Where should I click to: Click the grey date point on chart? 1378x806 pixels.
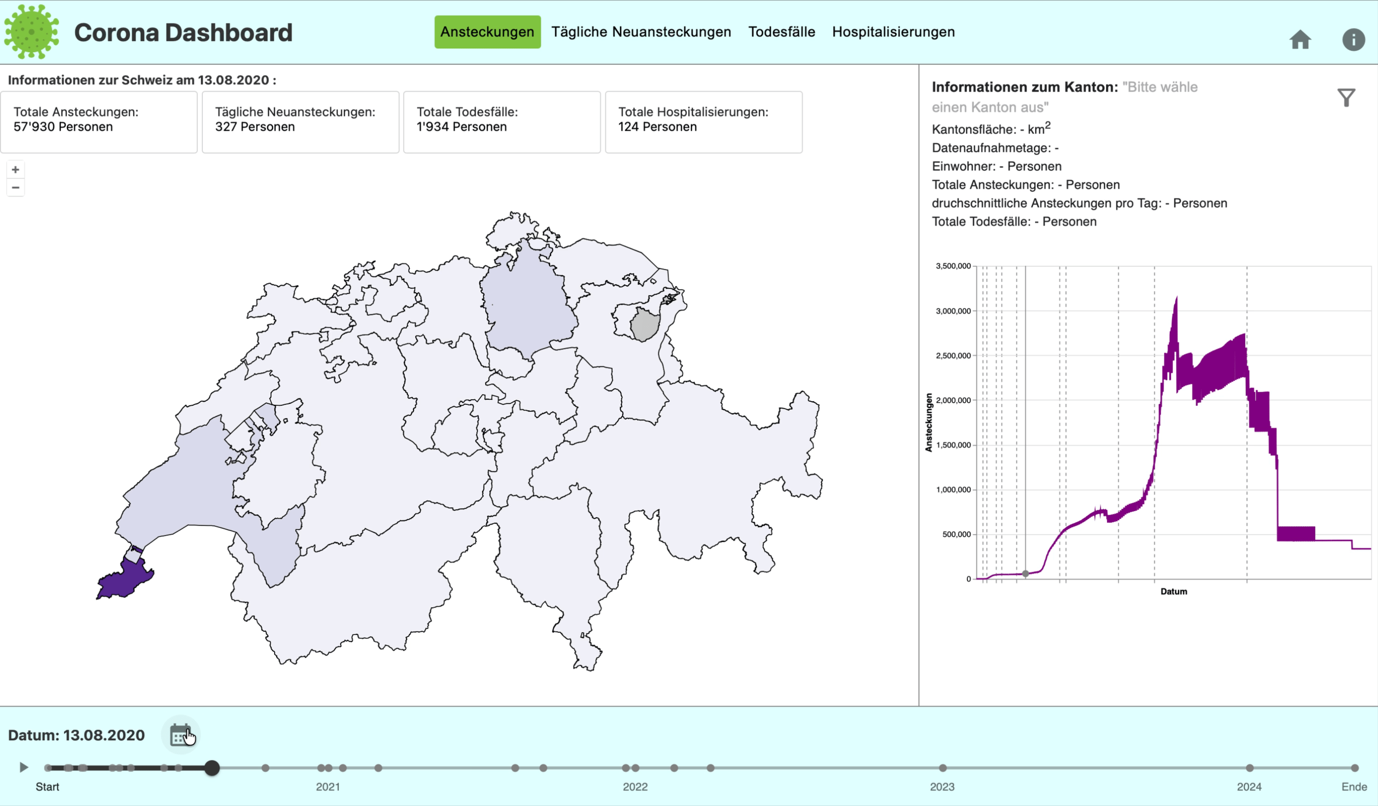tap(1025, 574)
